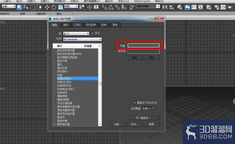
Task: Click the 指定 button
Action: point(135,58)
